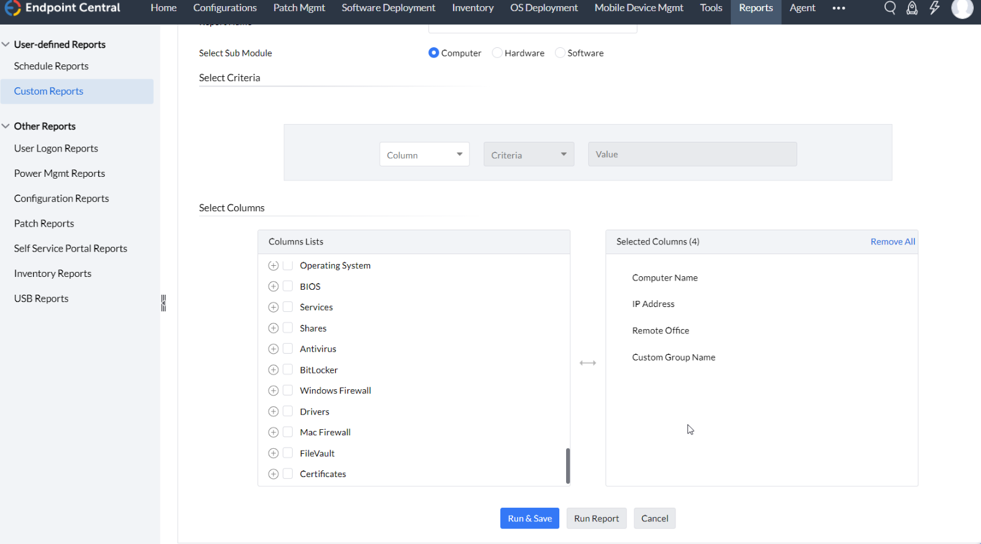Select the Computer sub module radio
This screenshot has height=544, width=981.
pyautogui.click(x=434, y=53)
